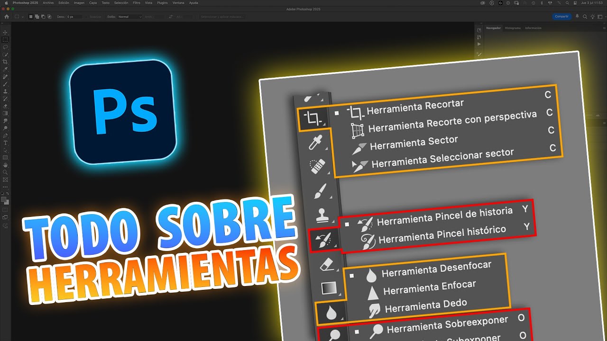Click the large Eraser icon in the enlarged toolbar

click(x=327, y=264)
